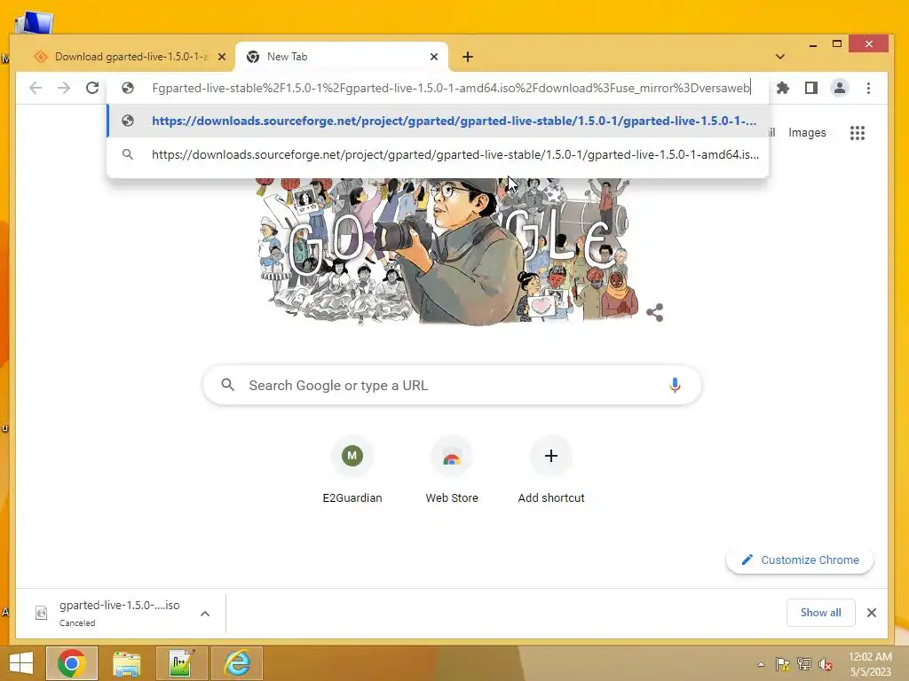Open the network tray icon
909x681 pixels.
click(x=804, y=664)
